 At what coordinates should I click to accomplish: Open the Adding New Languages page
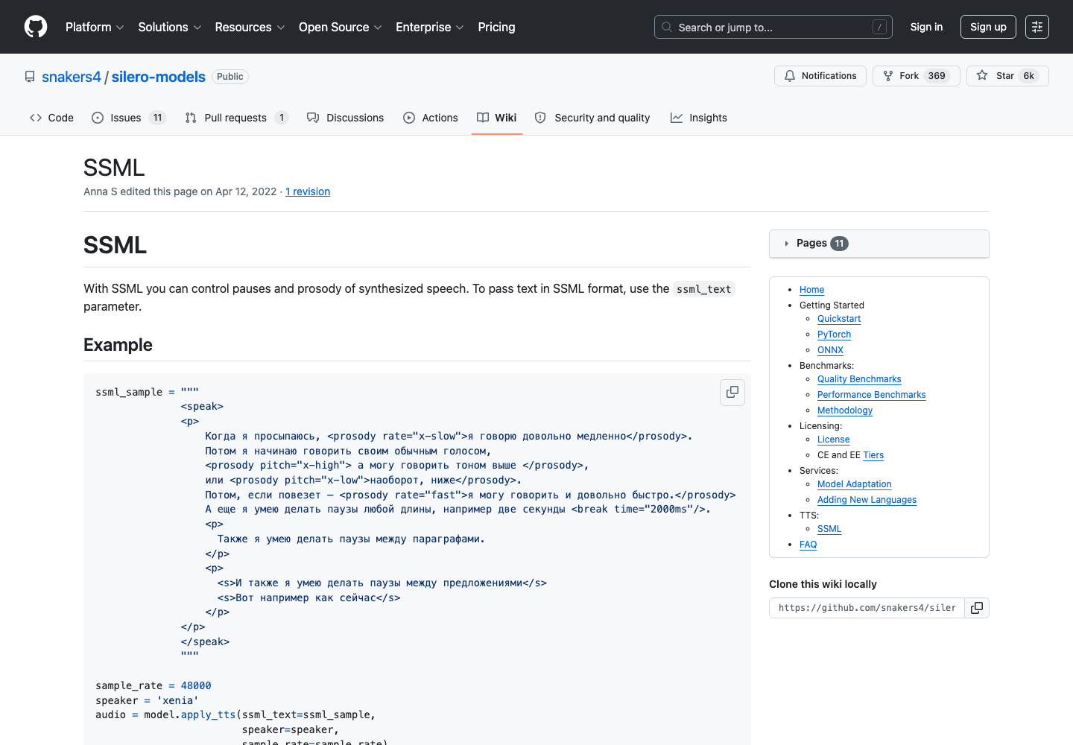coord(867,500)
